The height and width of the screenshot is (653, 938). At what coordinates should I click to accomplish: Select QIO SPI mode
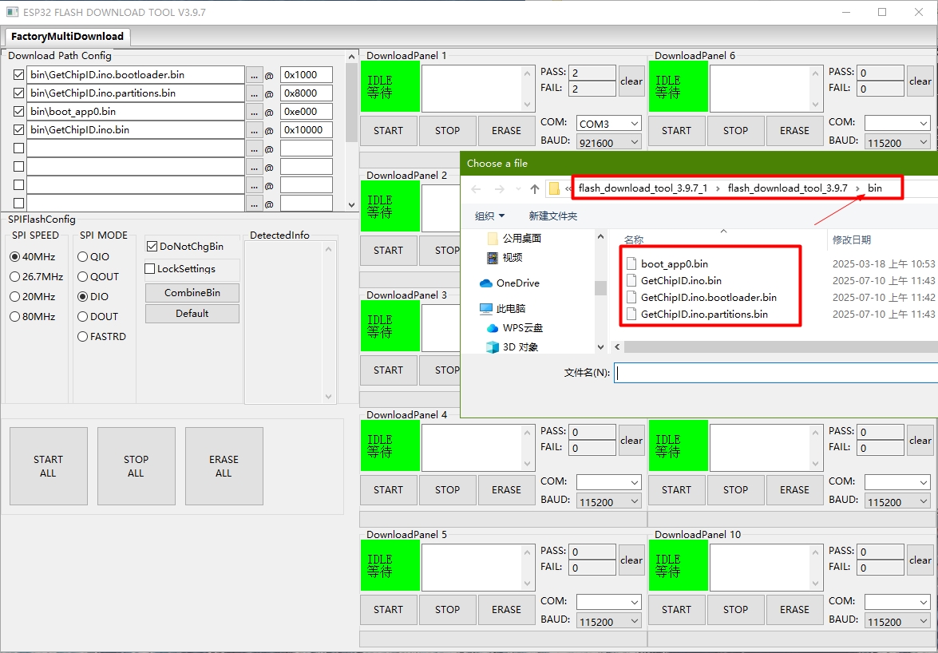pyautogui.click(x=83, y=257)
